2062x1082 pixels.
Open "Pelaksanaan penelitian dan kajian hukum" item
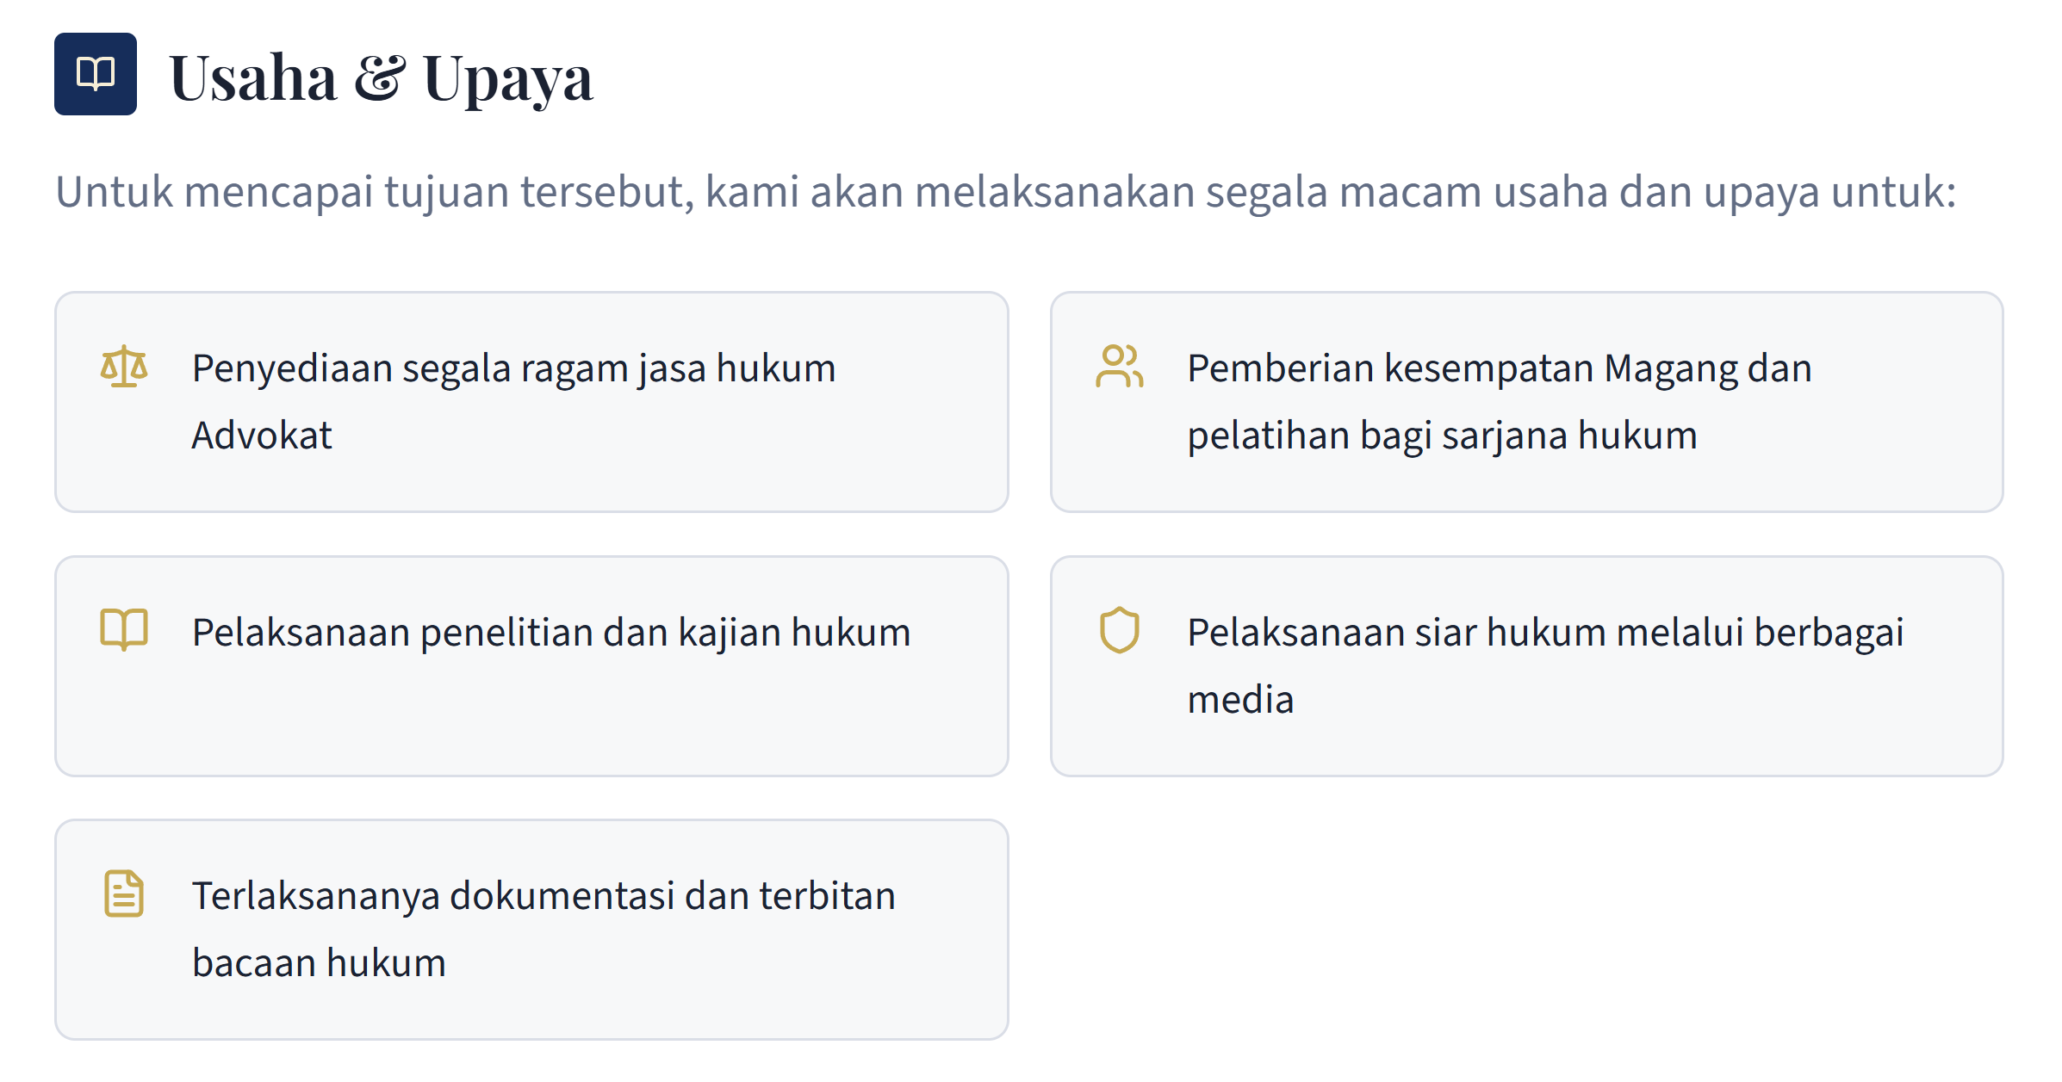[x=551, y=633]
